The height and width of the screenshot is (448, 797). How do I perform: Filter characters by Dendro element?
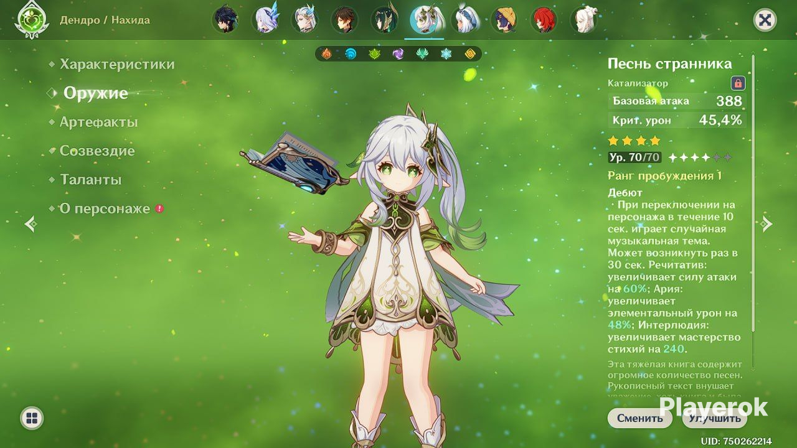(x=374, y=54)
